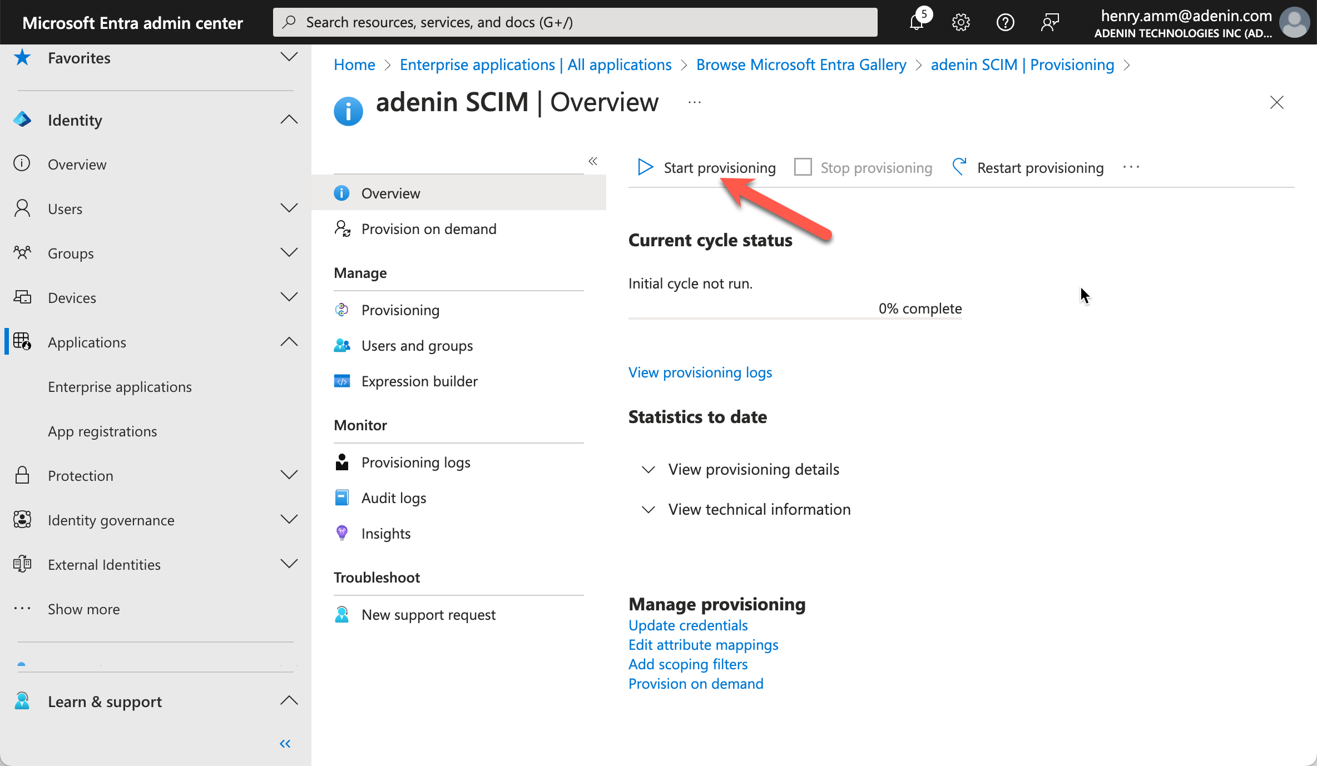The width and height of the screenshot is (1317, 766).
Task: Select the Expression builder menu item
Action: click(x=419, y=380)
